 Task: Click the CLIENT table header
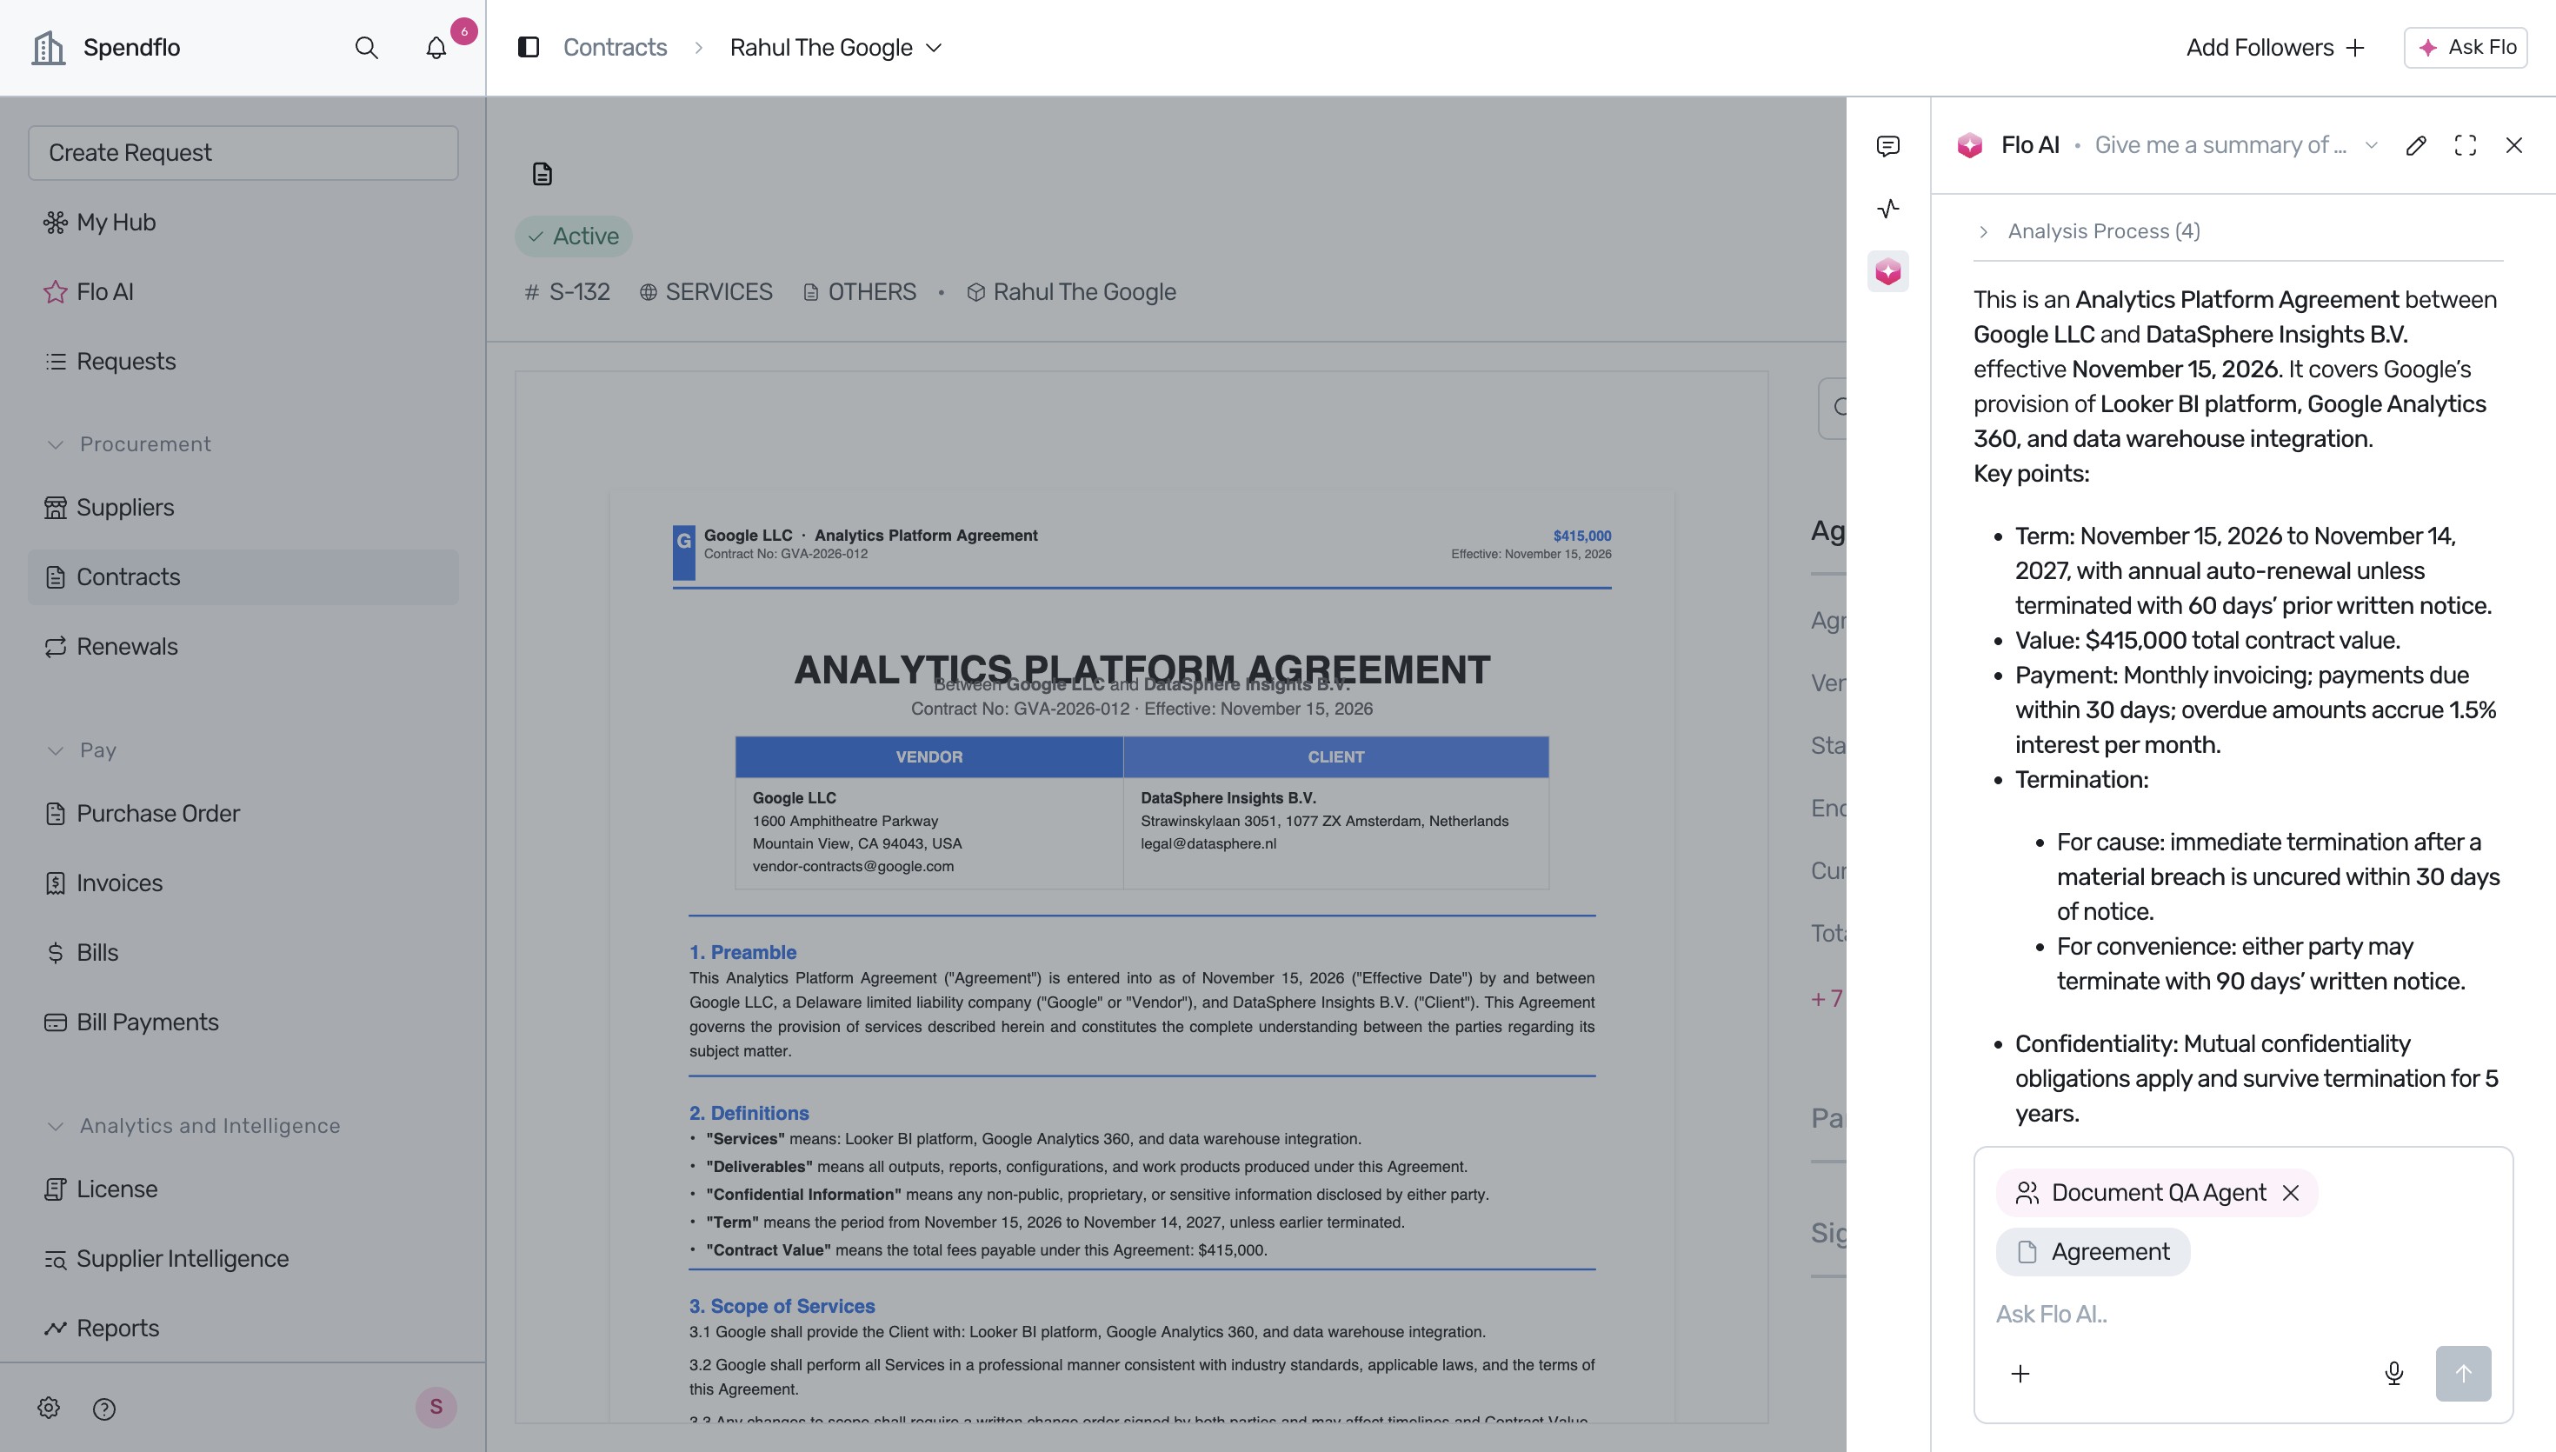(x=1336, y=757)
